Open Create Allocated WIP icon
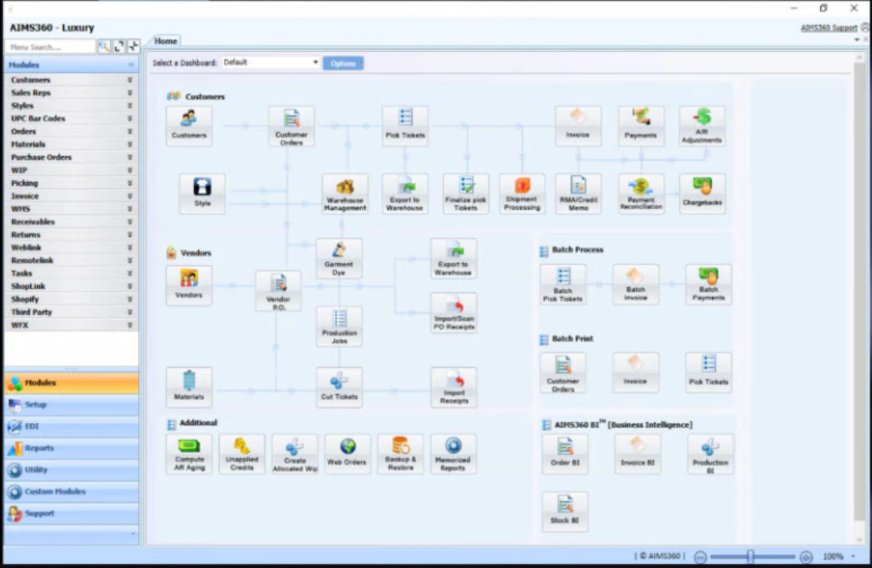 (295, 454)
